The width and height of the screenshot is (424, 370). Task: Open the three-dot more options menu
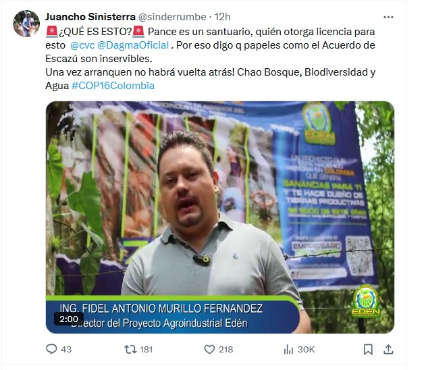point(388,18)
